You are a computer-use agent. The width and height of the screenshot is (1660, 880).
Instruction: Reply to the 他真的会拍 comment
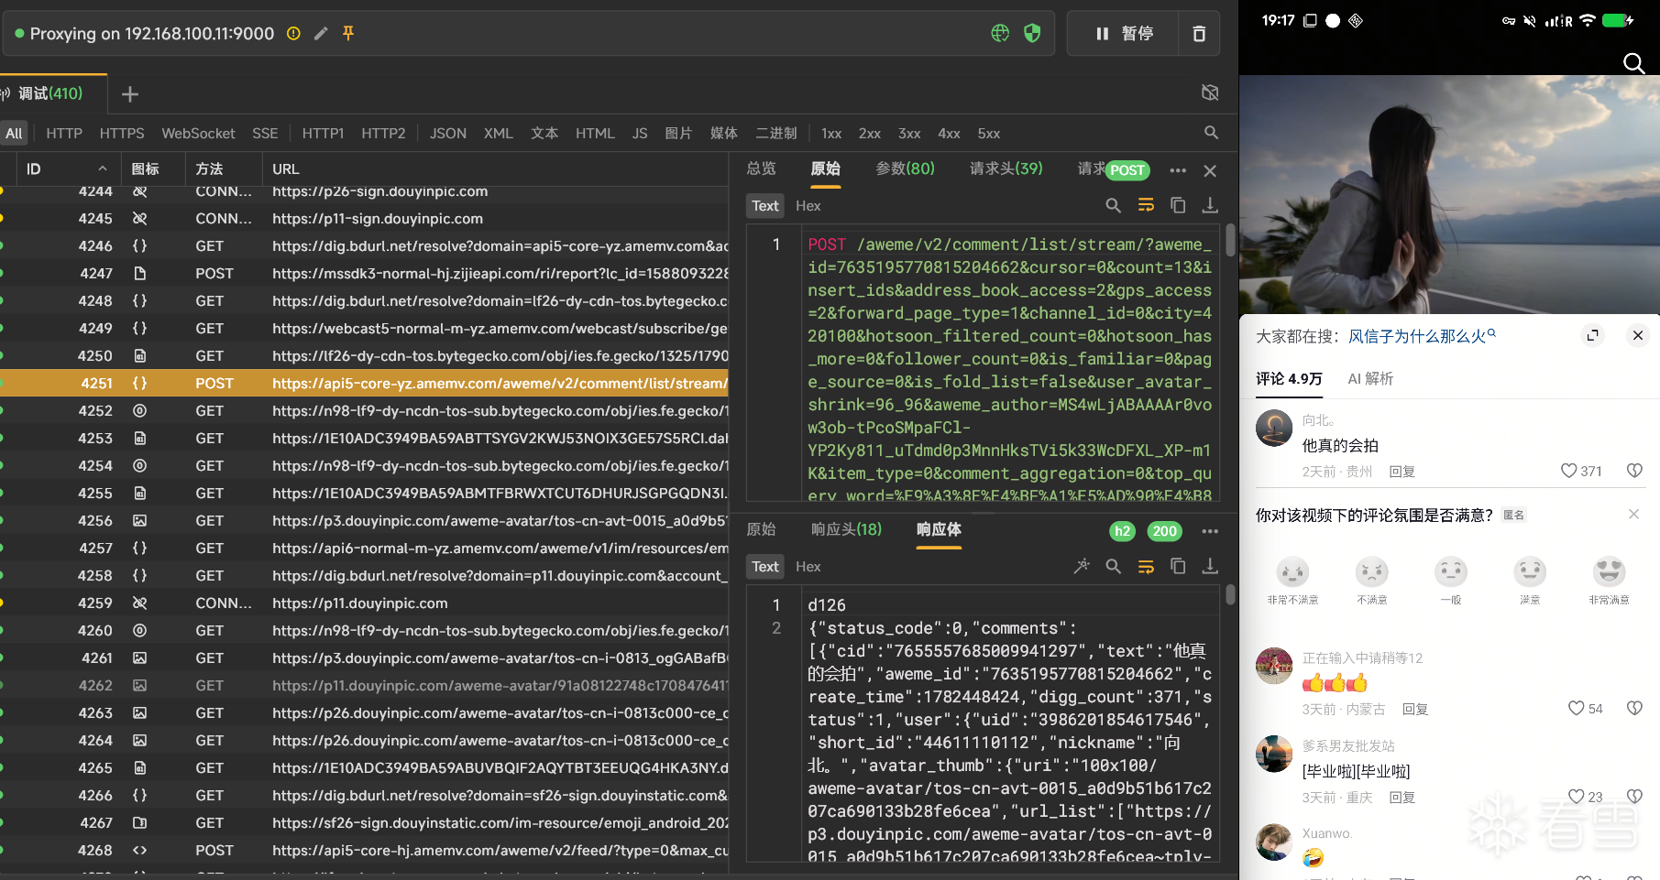[1402, 472]
